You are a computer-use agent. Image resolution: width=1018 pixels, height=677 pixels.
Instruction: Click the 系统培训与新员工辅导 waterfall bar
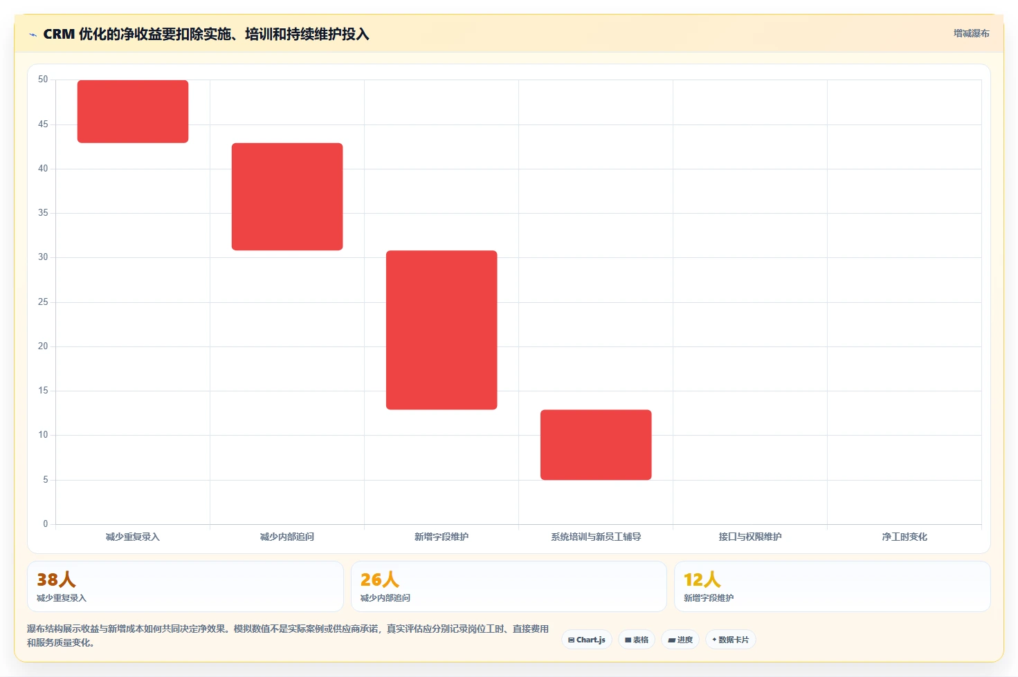tap(596, 445)
